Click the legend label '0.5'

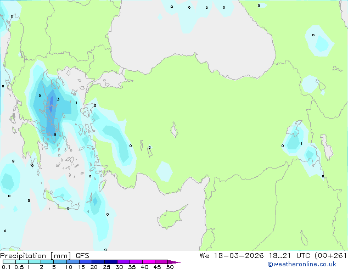19,267
